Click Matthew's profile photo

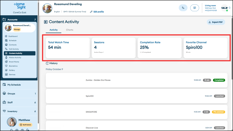(12, 122)
